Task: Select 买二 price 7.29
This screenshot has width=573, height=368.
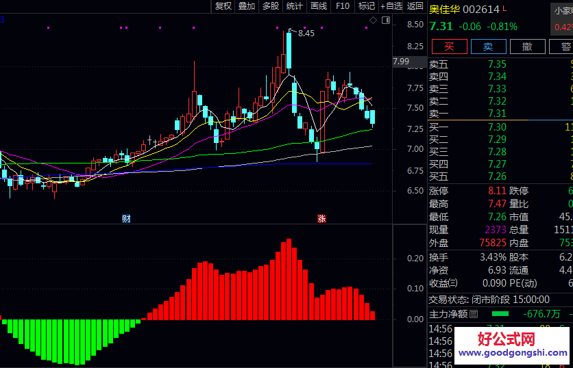Action: click(497, 140)
